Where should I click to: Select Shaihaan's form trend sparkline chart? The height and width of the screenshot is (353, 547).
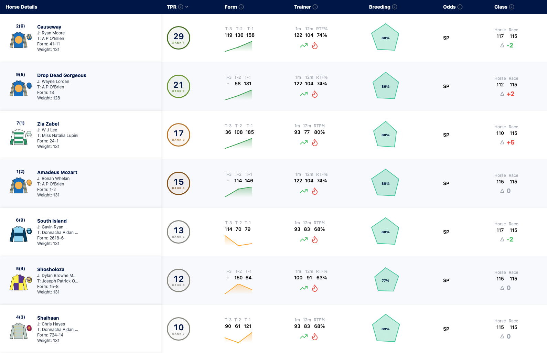click(x=238, y=338)
